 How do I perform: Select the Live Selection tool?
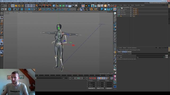coord(10,6)
